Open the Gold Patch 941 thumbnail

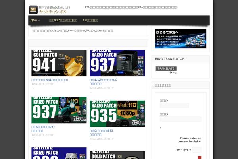(x=59, y=63)
